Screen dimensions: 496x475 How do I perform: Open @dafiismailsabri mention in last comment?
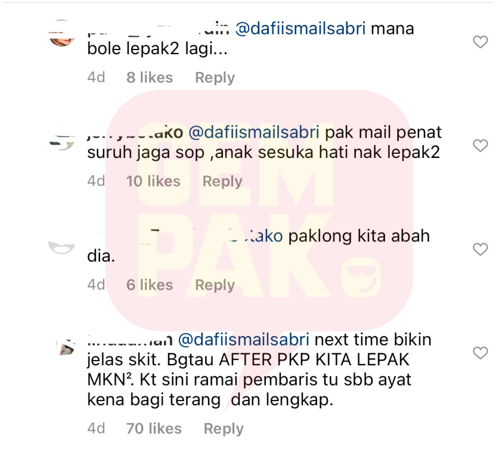tap(244, 340)
